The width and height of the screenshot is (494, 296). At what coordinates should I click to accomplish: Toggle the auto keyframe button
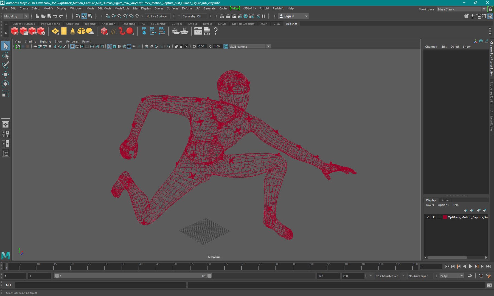tap(481, 276)
